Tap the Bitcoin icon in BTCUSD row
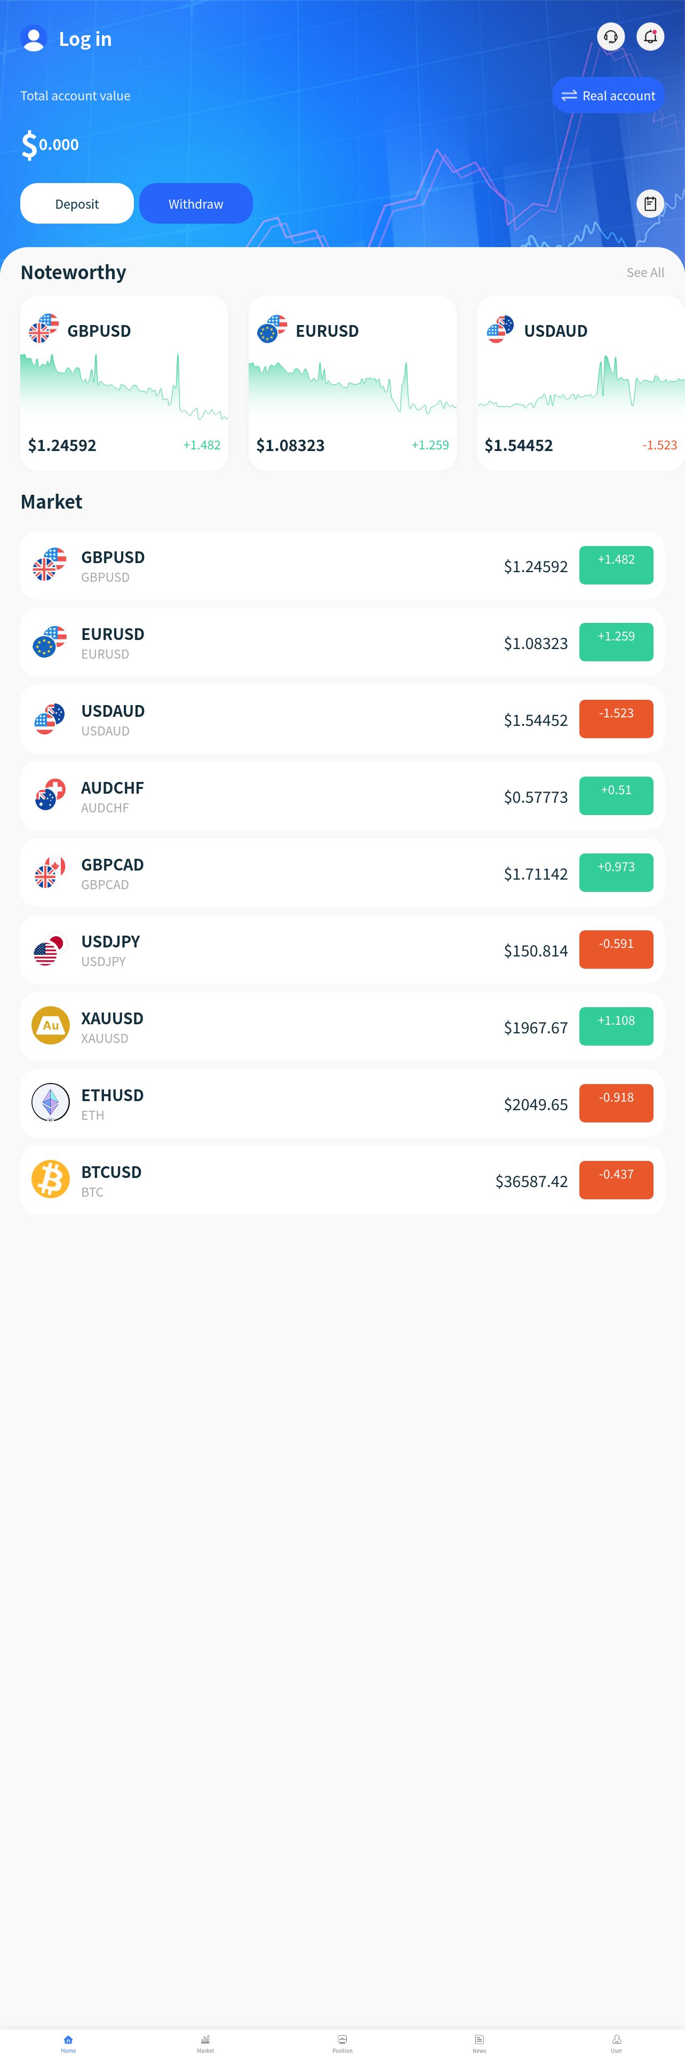685x2056 pixels. pos(50,1180)
